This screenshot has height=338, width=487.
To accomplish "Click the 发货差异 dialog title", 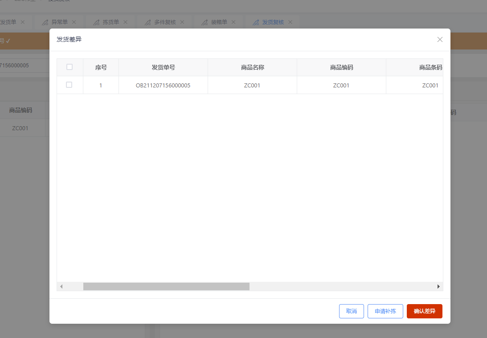I will click(x=69, y=40).
